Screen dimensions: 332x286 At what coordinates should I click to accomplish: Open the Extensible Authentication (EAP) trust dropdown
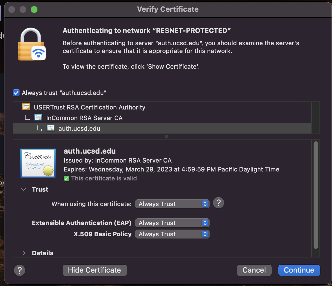172,223
